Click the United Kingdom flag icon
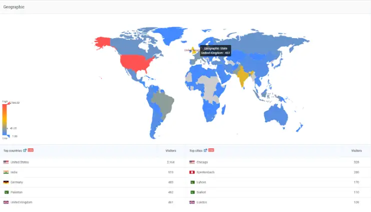This screenshot has height=212, width=371. (6, 202)
